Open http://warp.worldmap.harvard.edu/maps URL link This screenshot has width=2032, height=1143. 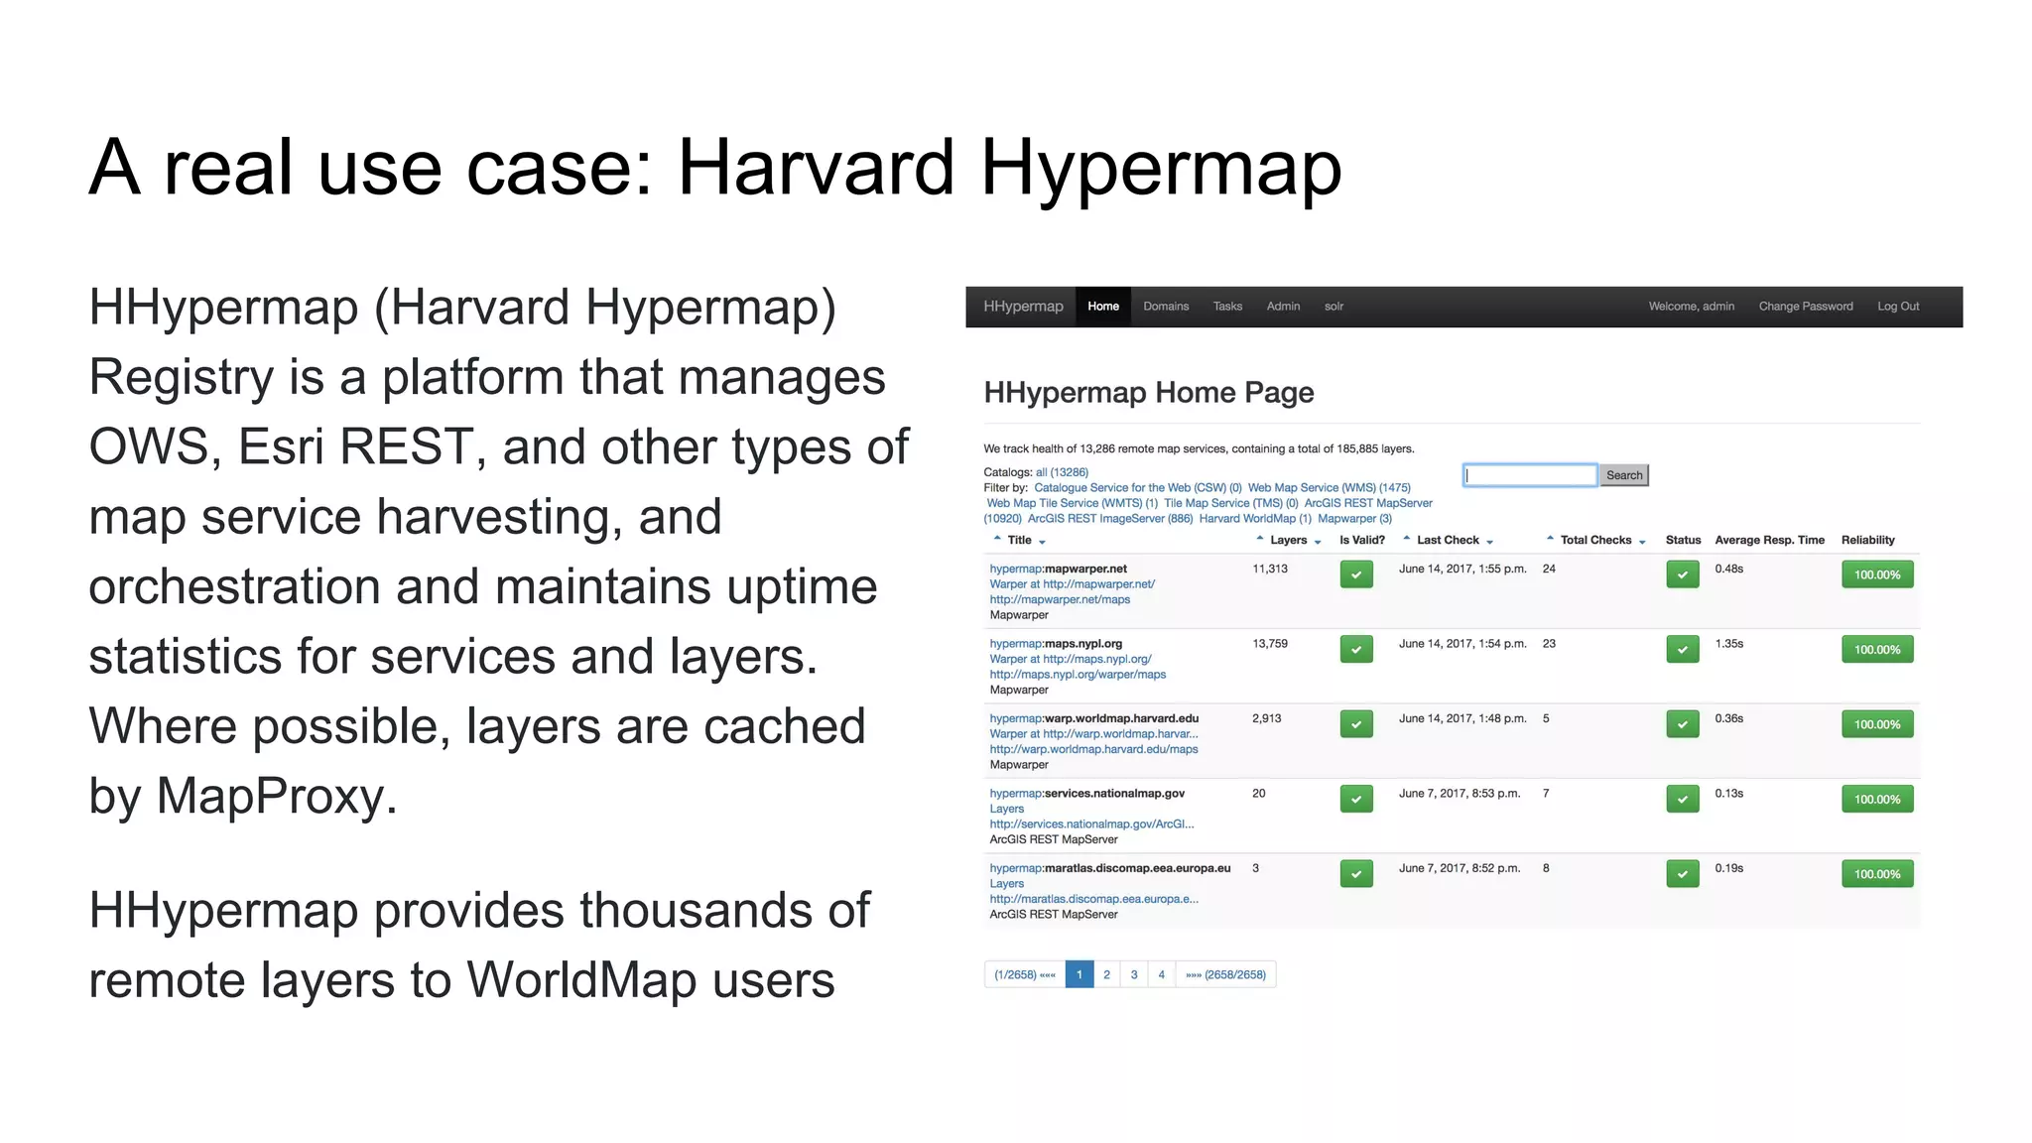(x=1093, y=749)
